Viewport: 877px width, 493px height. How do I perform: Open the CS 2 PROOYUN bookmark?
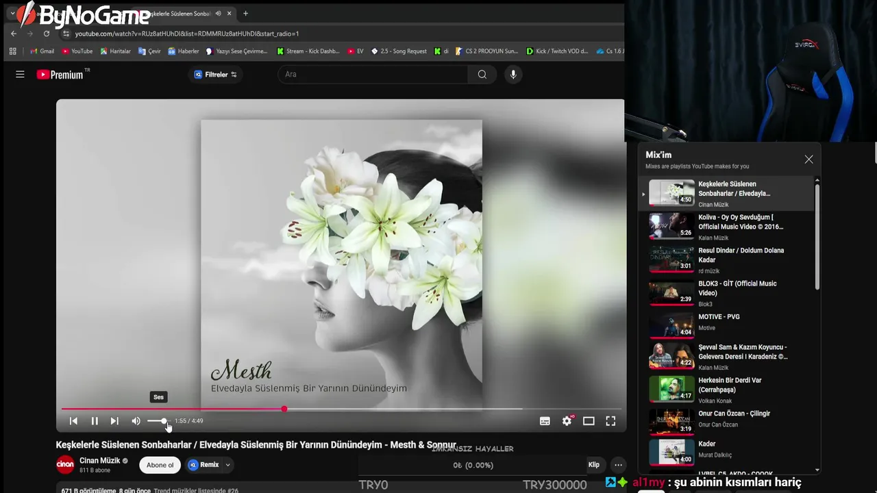click(x=486, y=51)
